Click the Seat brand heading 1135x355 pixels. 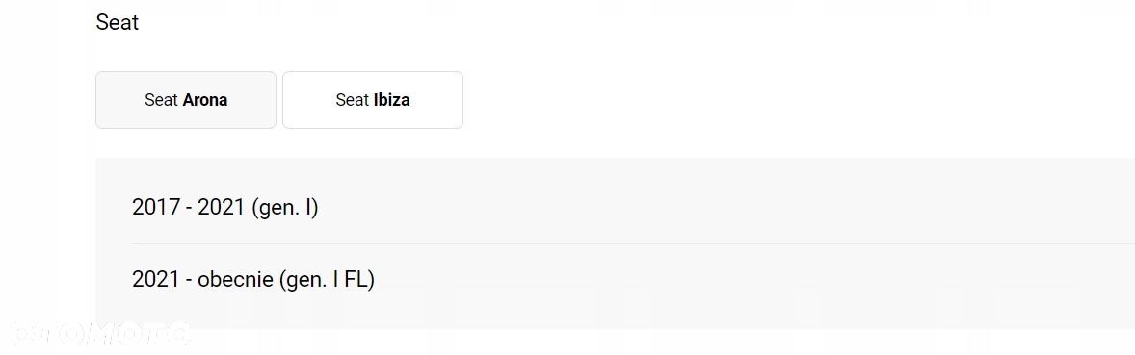click(117, 22)
